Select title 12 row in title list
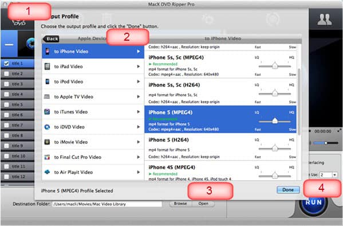This screenshot has height=226, width=343. point(18,177)
